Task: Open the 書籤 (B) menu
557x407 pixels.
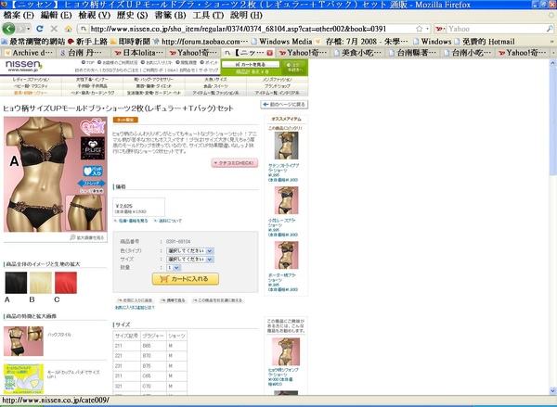Action: click(x=170, y=16)
